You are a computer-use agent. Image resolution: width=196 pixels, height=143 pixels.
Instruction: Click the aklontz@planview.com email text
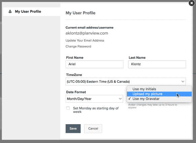point(87,33)
